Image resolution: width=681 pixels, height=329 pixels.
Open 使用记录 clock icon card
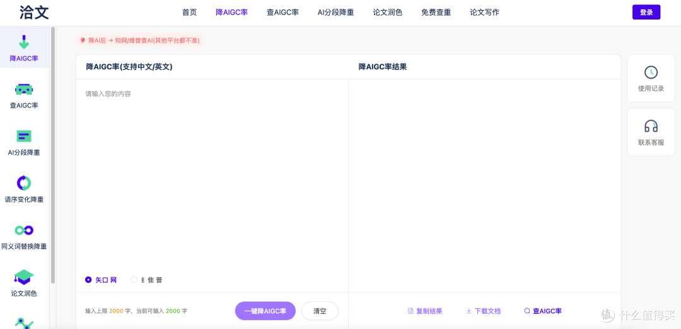click(x=651, y=79)
